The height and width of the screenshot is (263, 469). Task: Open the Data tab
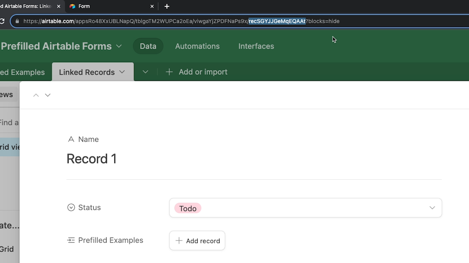(x=148, y=46)
